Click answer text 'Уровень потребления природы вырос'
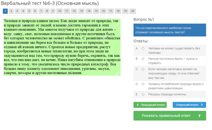Image resolution: width=212 pixels, height=130 pixels. click(x=175, y=84)
